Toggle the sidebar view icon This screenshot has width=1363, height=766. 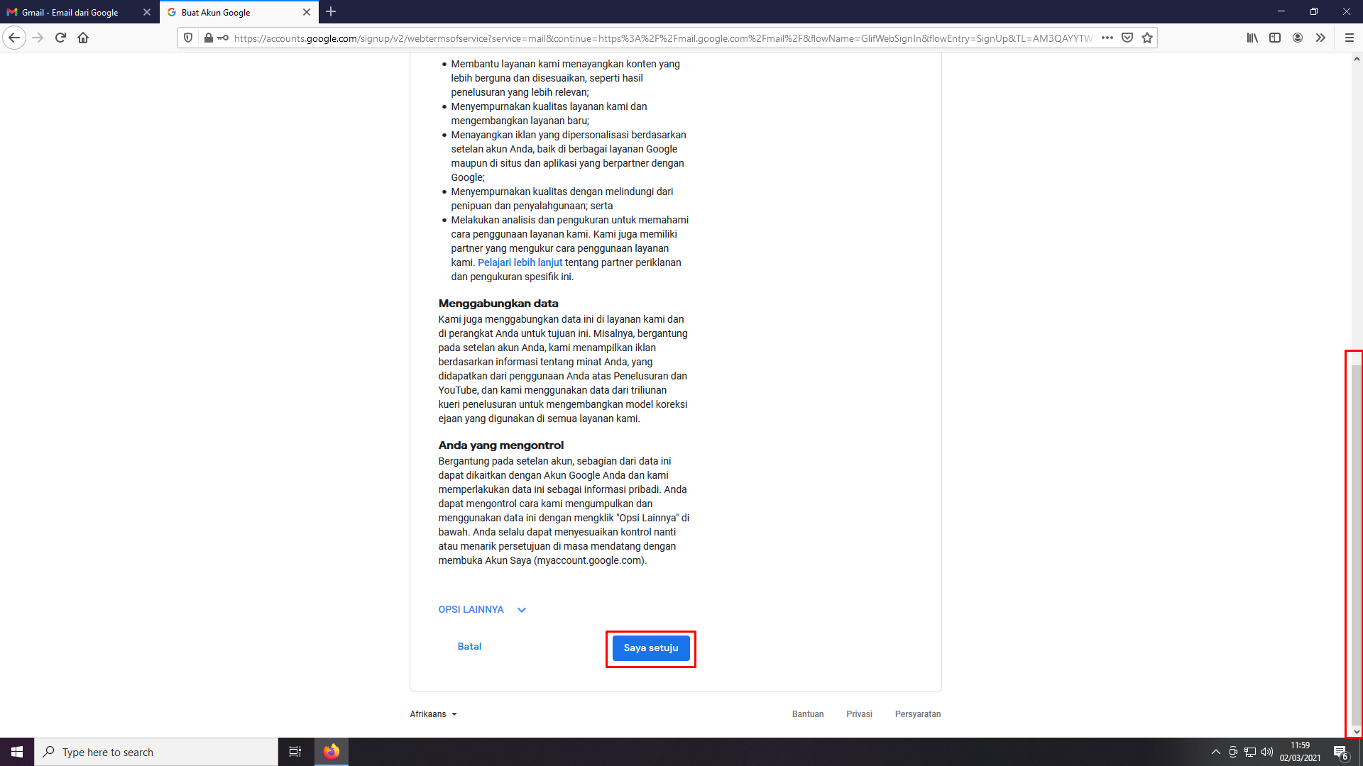point(1275,38)
